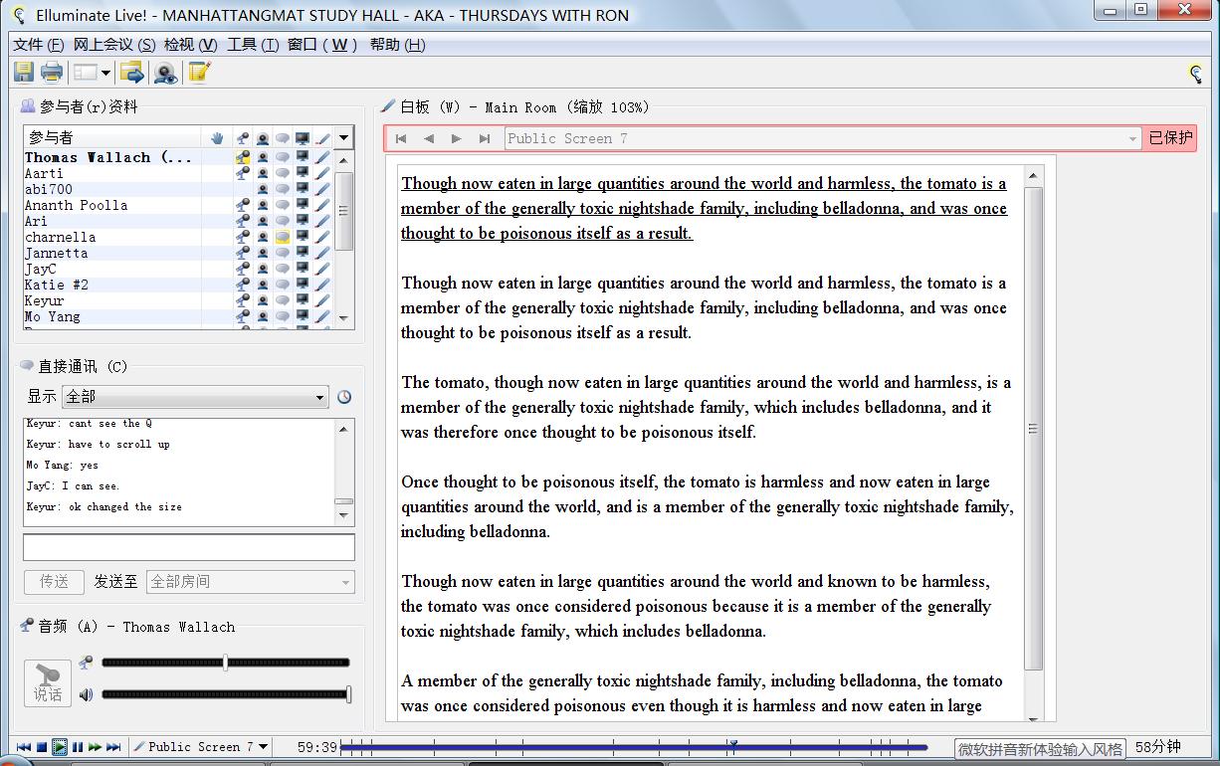Skip to end of recording
The height and width of the screenshot is (766, 1220).
click(x=113, y=747)
